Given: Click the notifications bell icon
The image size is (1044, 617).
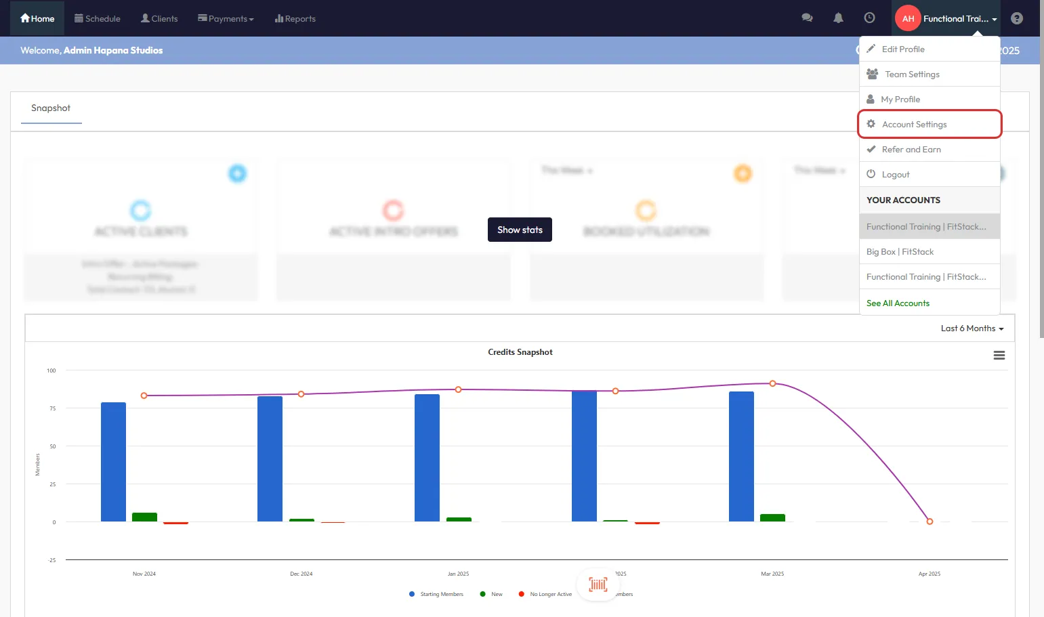Looking at the screenshot, I should point(838,18).
